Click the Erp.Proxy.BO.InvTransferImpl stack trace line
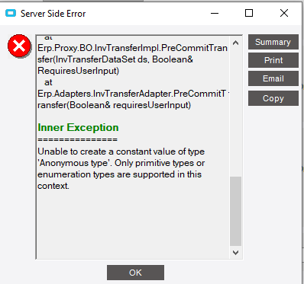 pos(132,59)
